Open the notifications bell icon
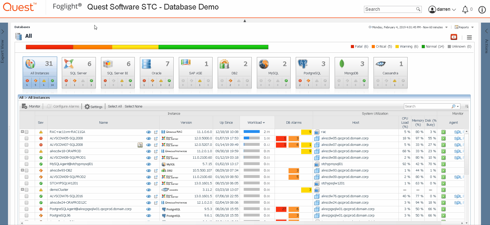Image resolution: width=490 pixels, height=225 pixels. 465,10
